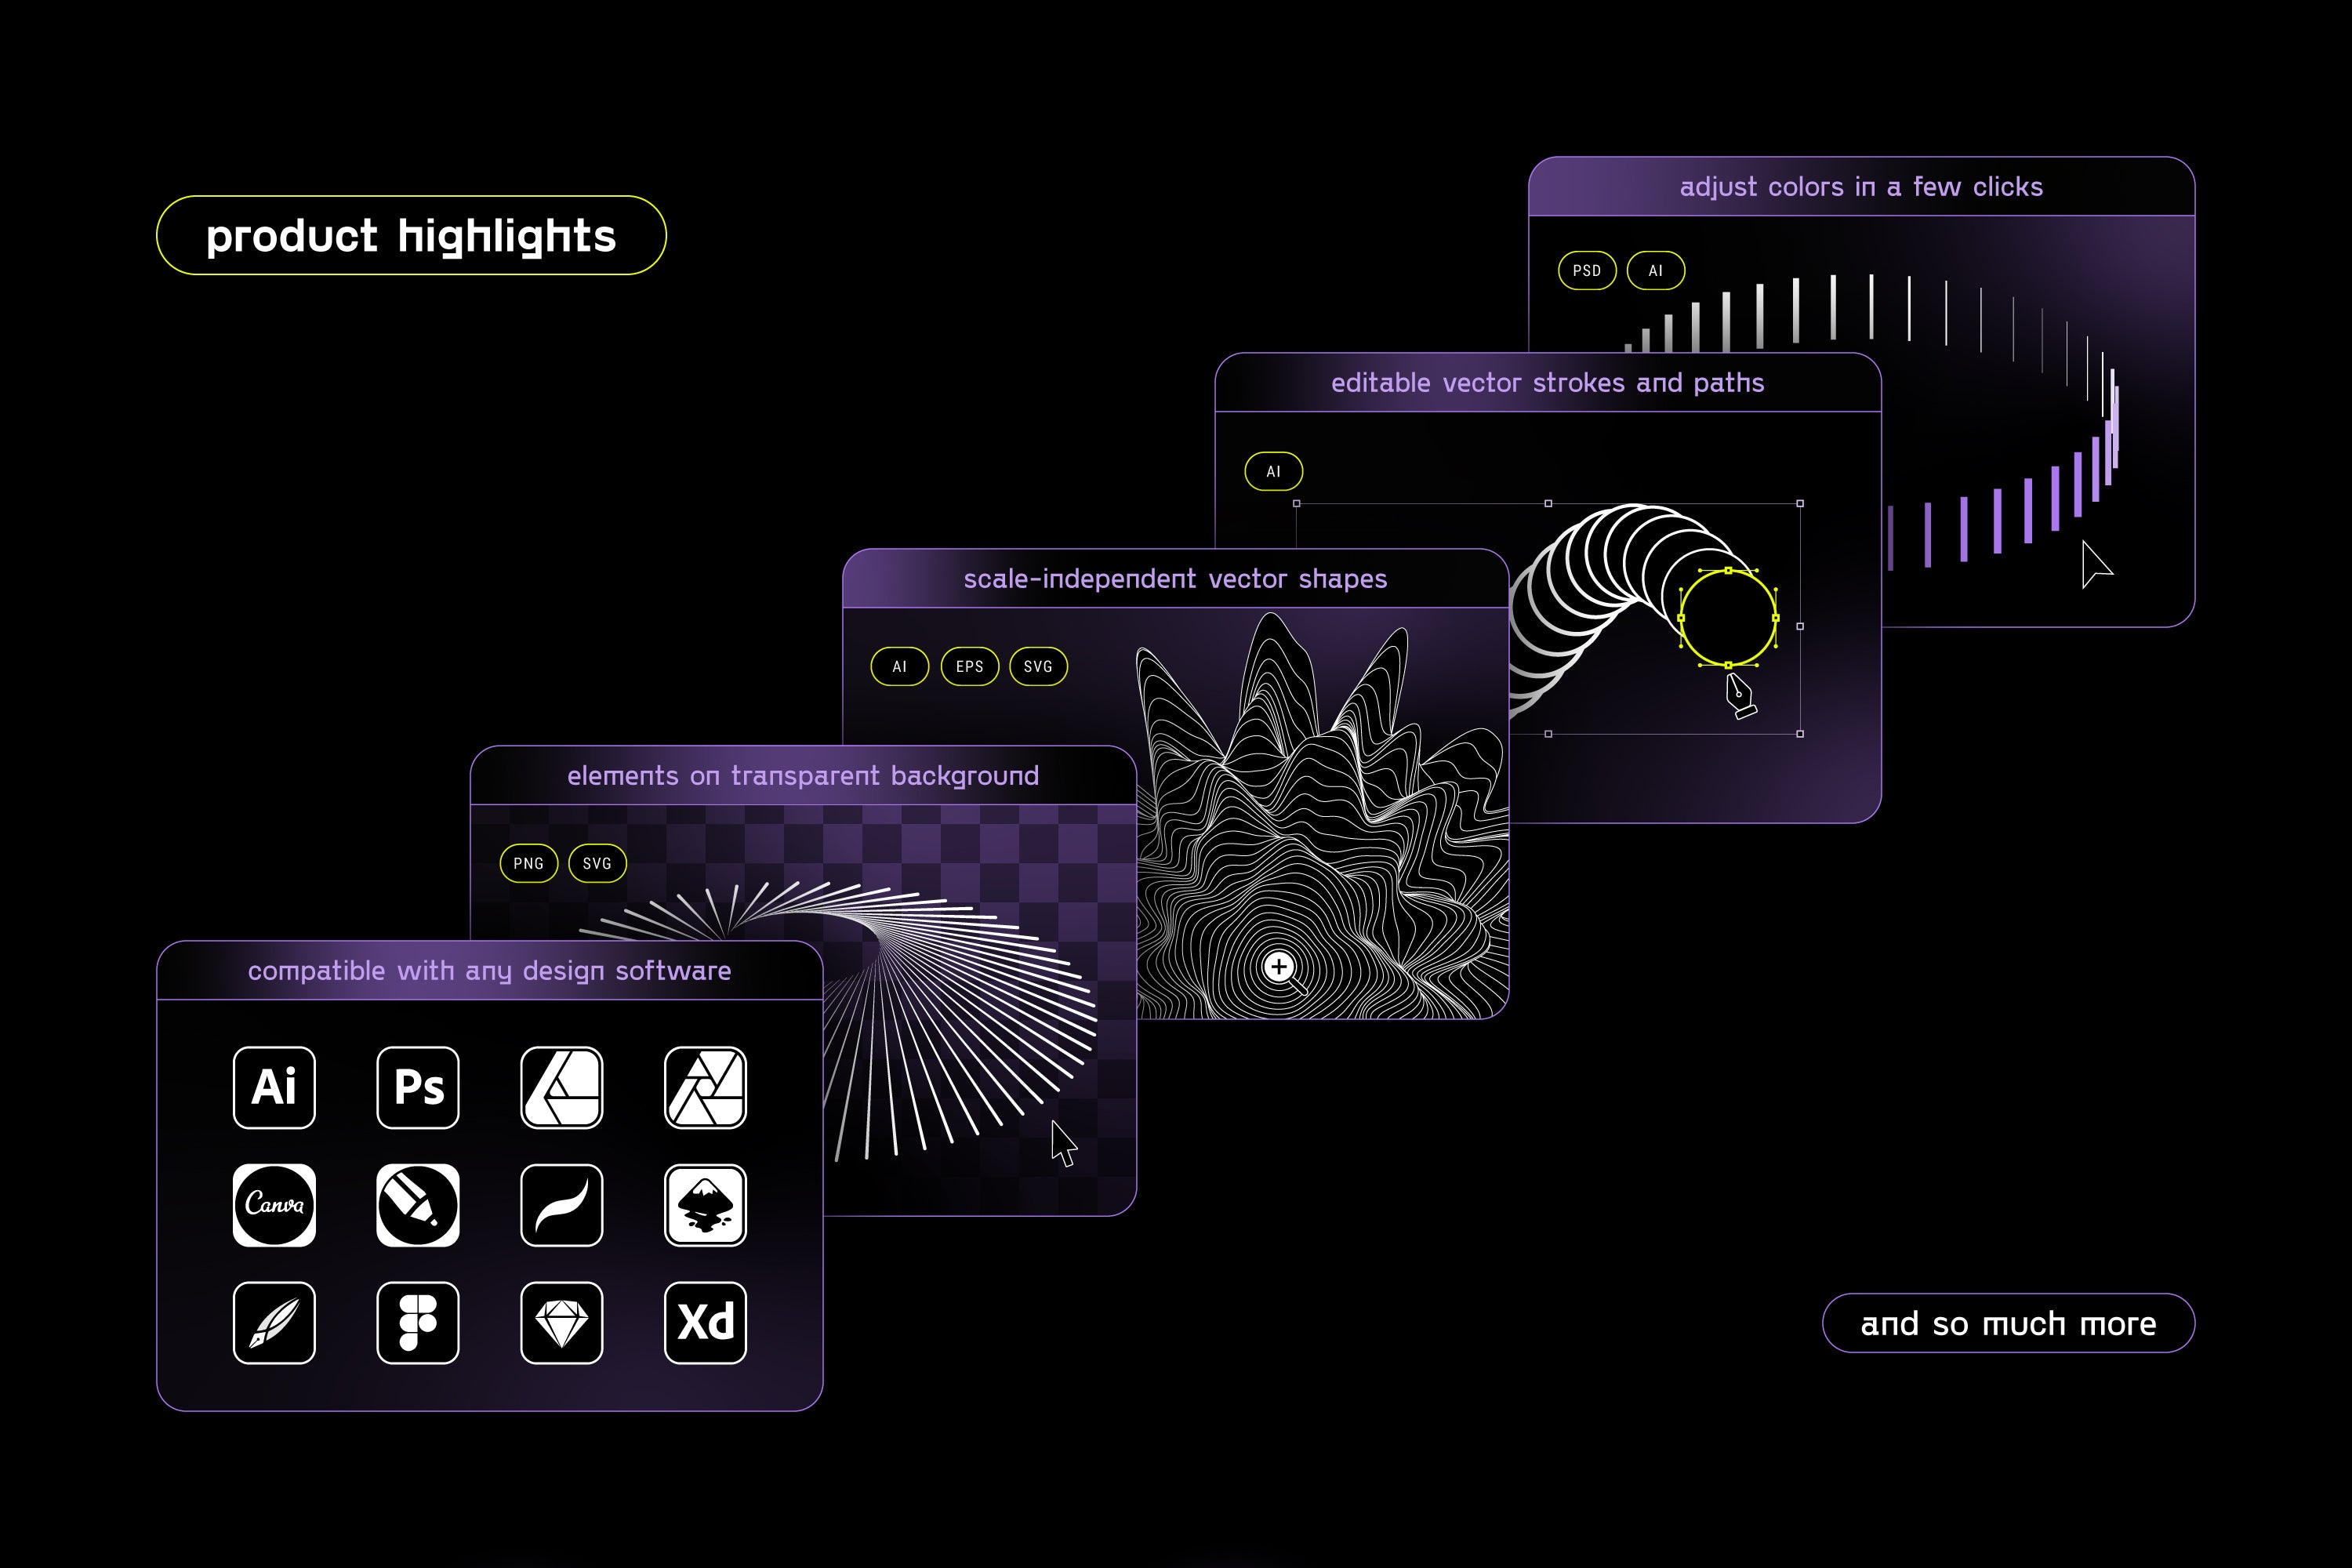Select the Inkscape icon
The width and height of the screenshot is (2352, 1568).
(x=705, y=1205)
